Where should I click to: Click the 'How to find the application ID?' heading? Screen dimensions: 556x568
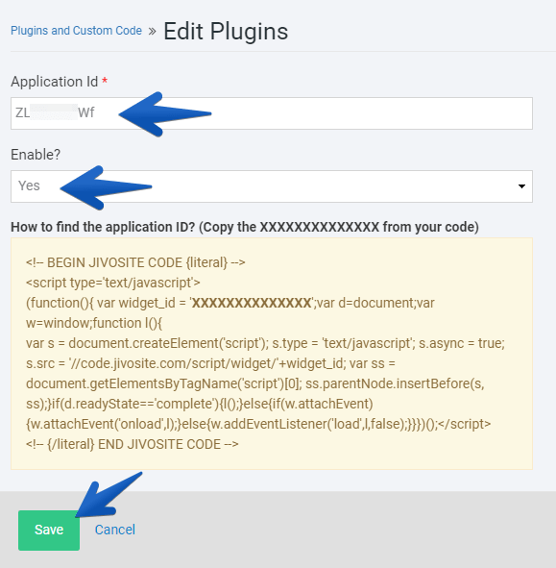tap(245, 227)
